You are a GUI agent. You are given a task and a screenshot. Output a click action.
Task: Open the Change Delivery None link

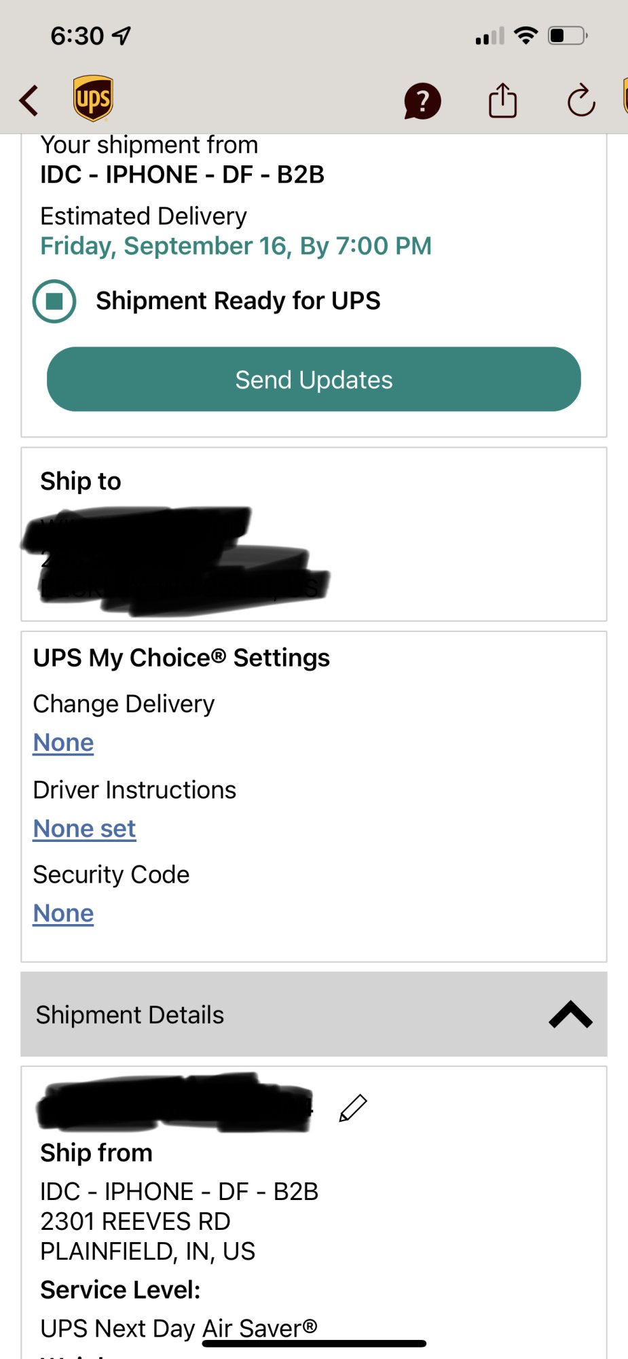(64, 743)
